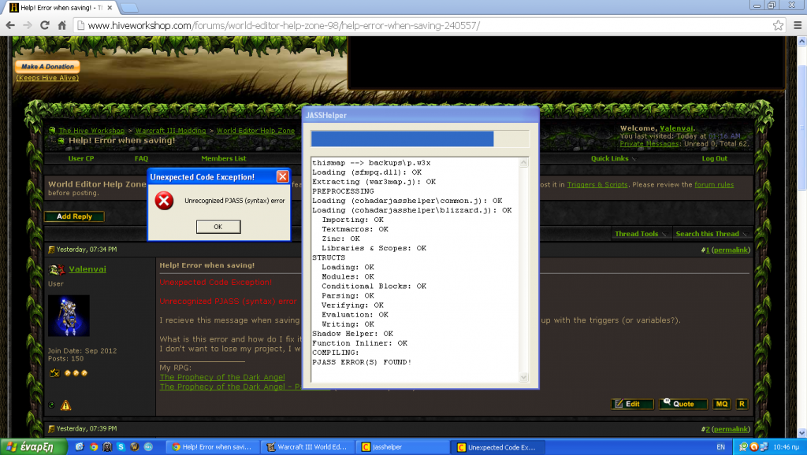Click the JASSHelper window title bar
Viewport: 807px width, 455px height.
421,115
